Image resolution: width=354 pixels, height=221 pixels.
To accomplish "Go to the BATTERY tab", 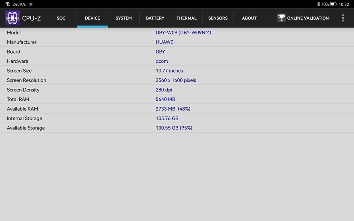I will [x=155, y=18].
